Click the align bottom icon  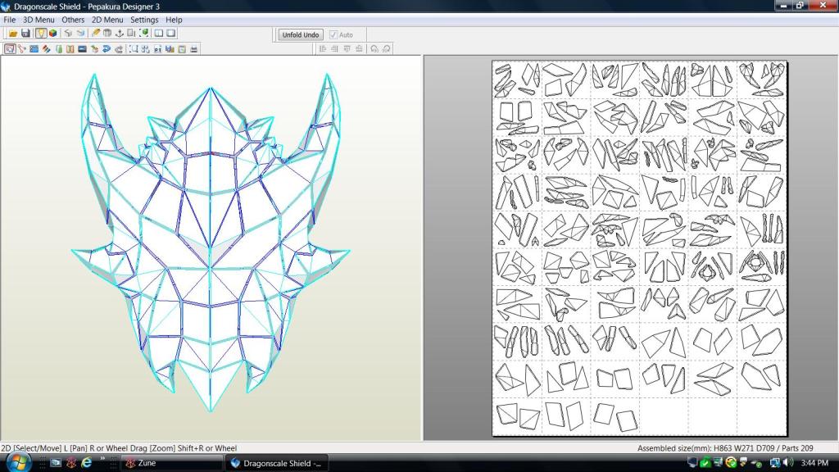point(359,48)
